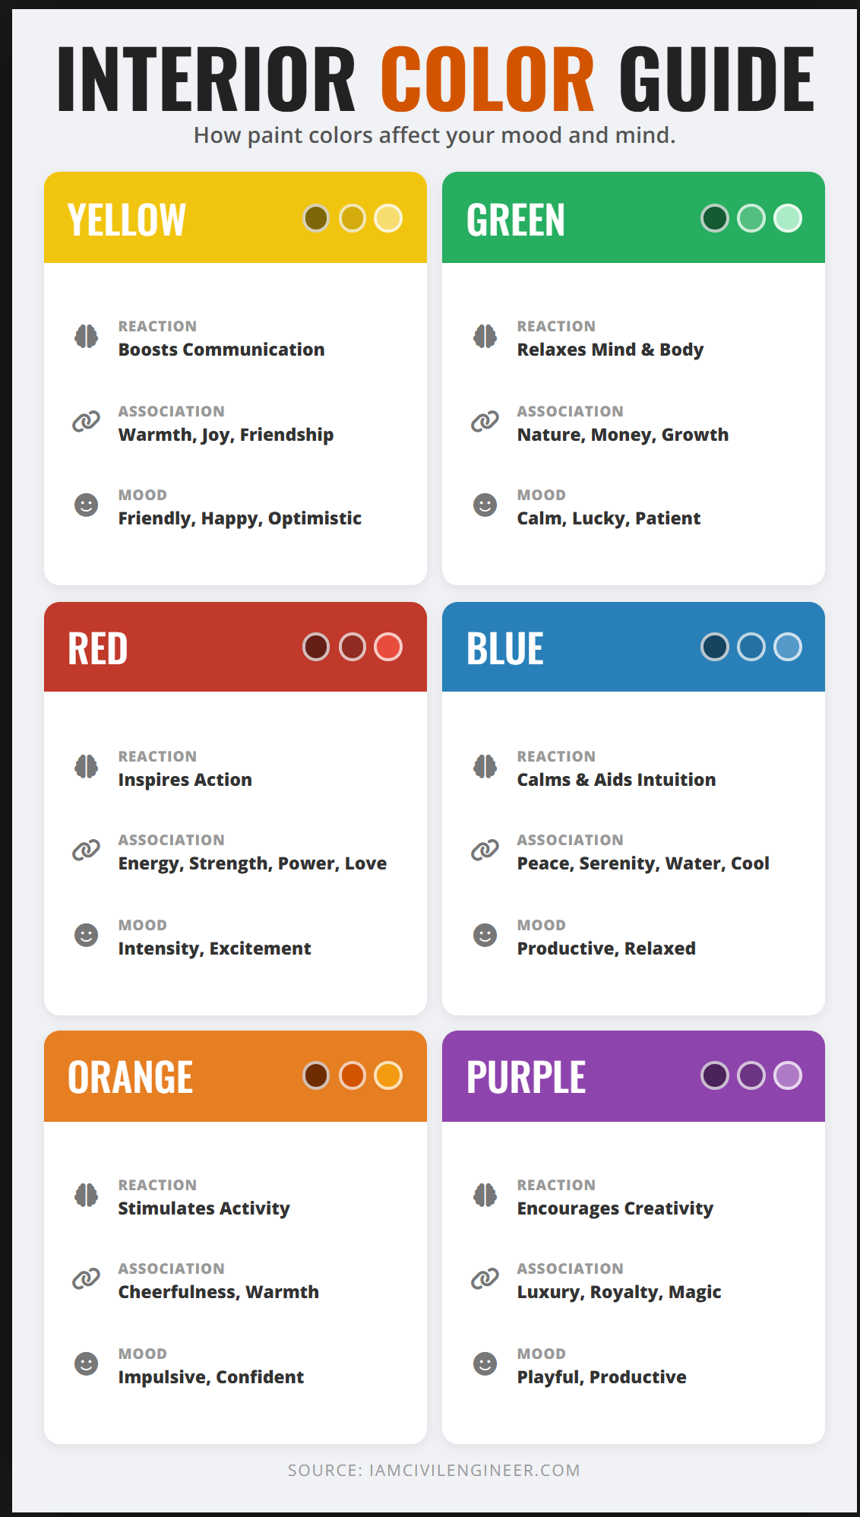The image size is (860, 1517).
Task: Click the brain icon in Yellow card
Action: pyautogui.click(x=87, y=336)
